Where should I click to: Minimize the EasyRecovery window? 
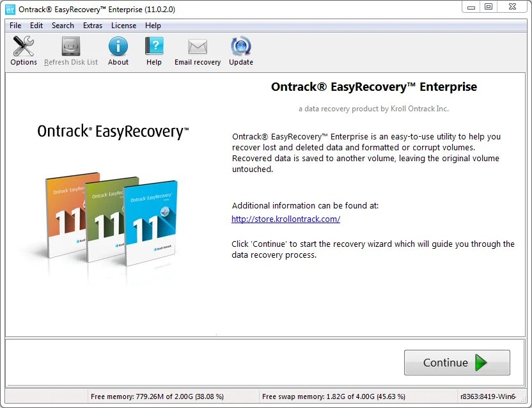tap(471, 7)
